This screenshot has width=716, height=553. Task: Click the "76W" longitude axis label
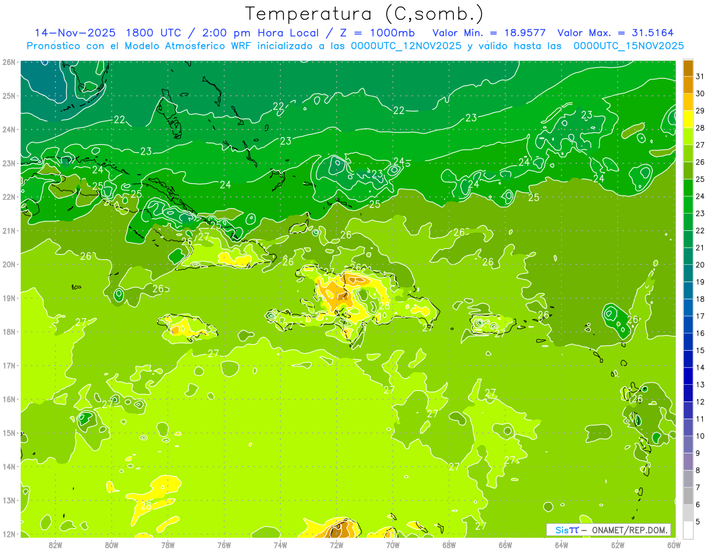pos(224,545)
